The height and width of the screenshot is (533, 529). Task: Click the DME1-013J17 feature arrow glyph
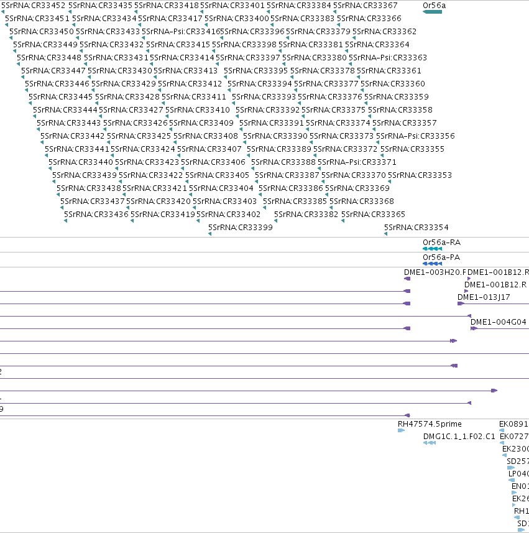pyautogui.click(x=461, y=304)
